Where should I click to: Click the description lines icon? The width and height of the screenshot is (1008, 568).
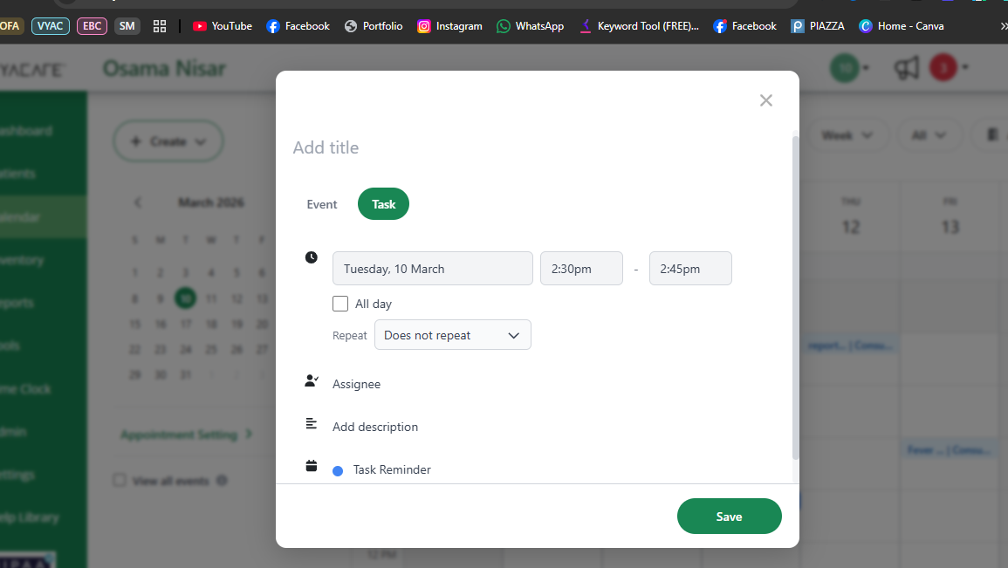(311, 424)
